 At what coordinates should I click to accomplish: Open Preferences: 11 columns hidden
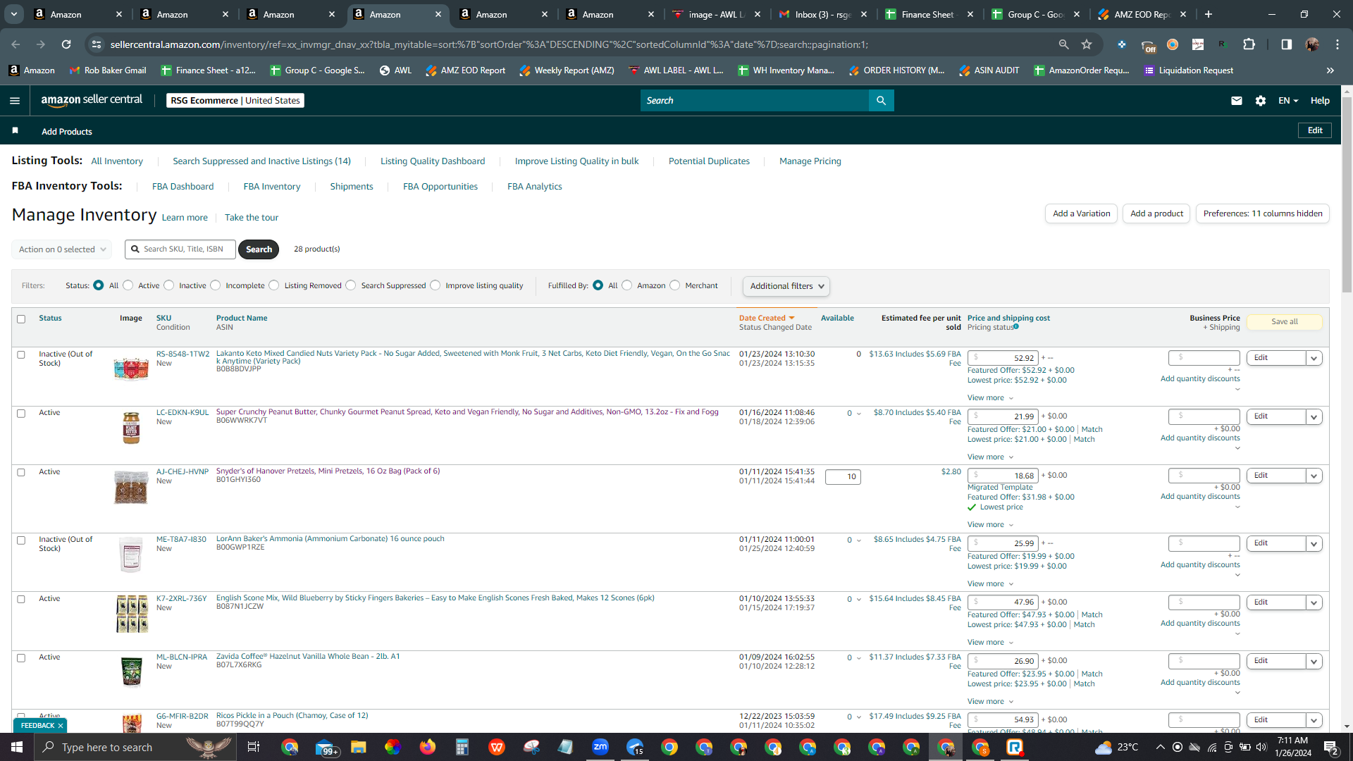point(1263,214)
